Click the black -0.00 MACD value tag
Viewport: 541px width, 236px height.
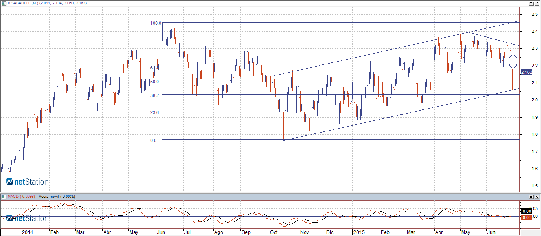click(526, 211)
